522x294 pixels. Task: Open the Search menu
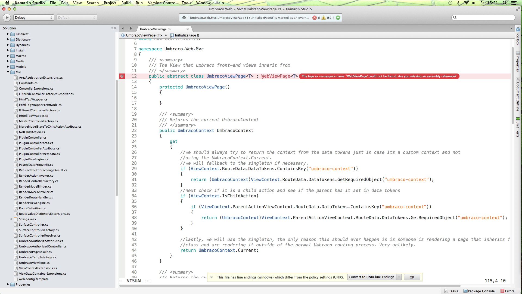click(92, 3)
